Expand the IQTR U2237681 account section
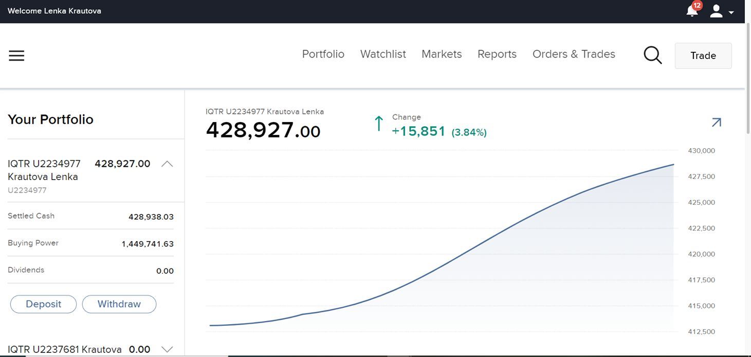This screenshot has height=357, width=751. click(x=167, y=349)
